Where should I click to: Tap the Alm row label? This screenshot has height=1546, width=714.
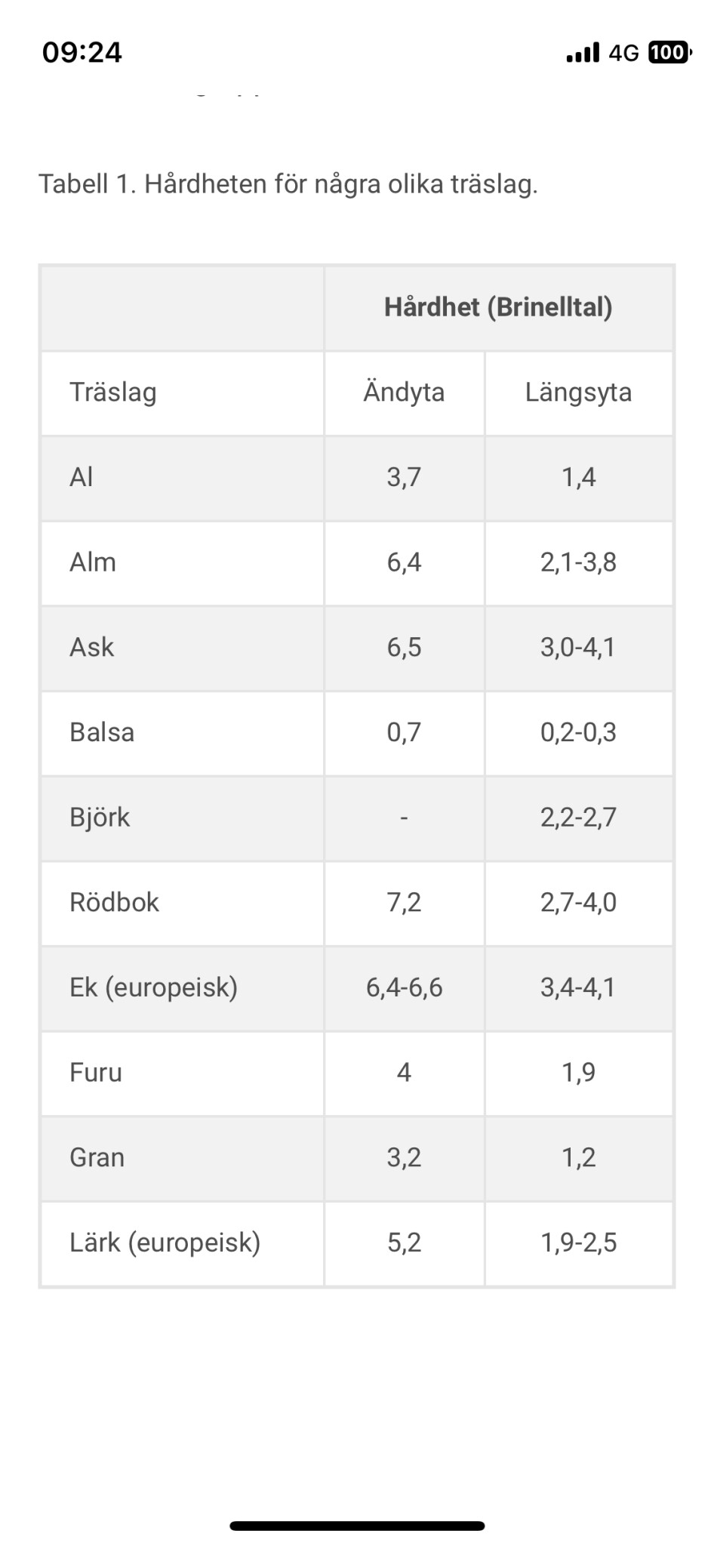(93, 562)
